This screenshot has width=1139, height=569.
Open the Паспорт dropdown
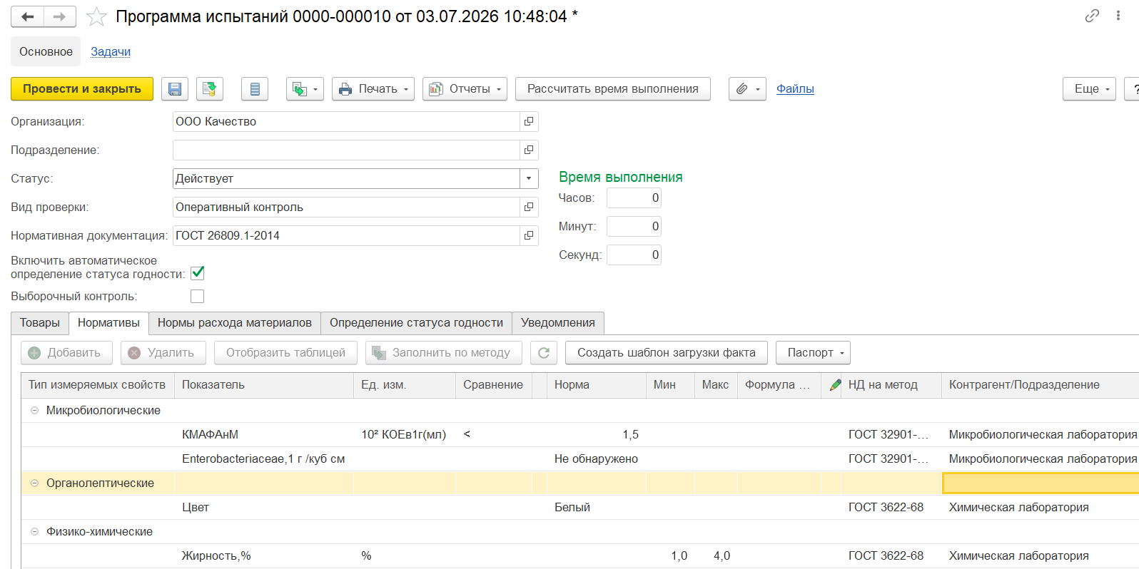click(813, 353)
